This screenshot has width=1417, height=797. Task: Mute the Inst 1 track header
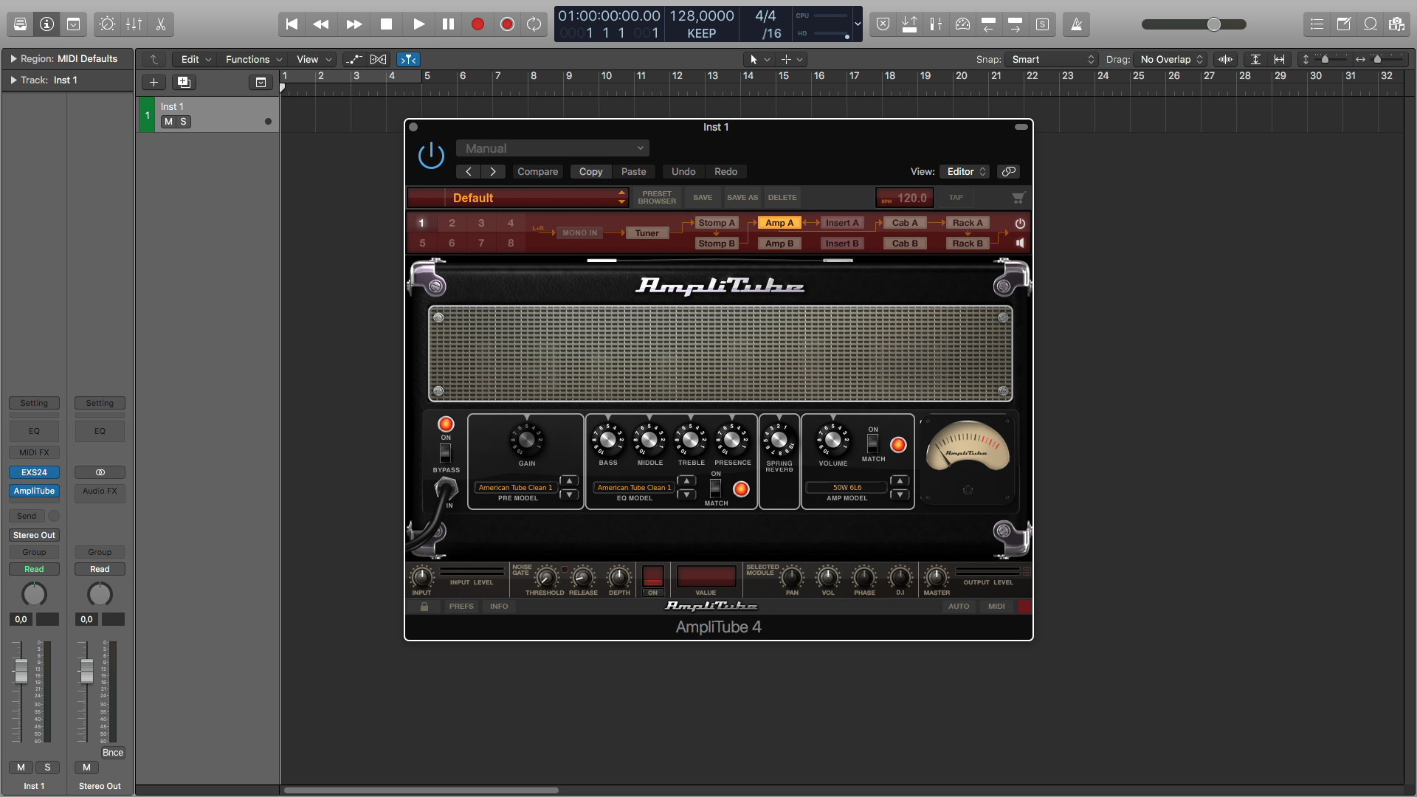tap(169, 122)
